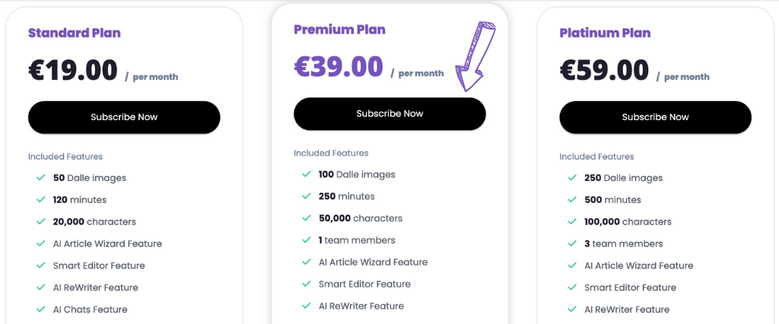
Task: Click checkmark beside 3 team members
Action: 572,244
